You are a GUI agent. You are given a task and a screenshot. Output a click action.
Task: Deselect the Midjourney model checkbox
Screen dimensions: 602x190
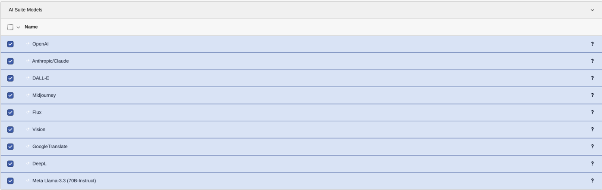[10, 95]
